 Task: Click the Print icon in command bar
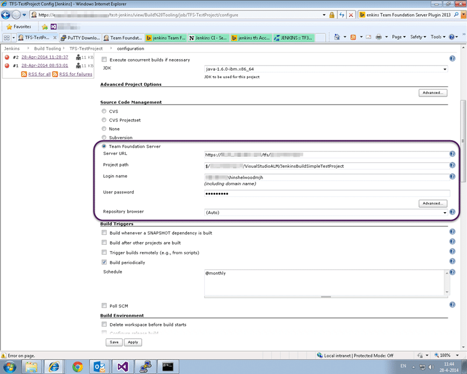pyautogui.click(x=378, y=37)
